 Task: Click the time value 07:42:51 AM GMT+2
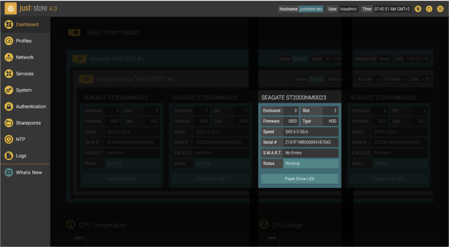tap(392, 9)
